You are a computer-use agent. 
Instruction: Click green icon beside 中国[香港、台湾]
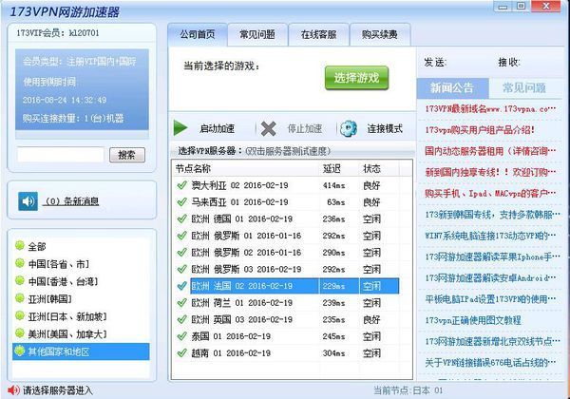(20, 280)
